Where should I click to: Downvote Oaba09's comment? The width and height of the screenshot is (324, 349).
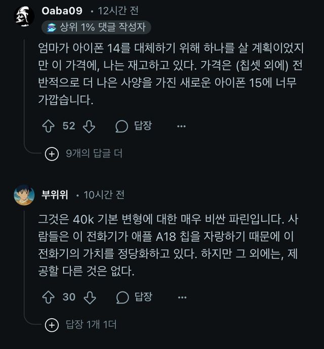pyautogui.click(x=89, y=126)
